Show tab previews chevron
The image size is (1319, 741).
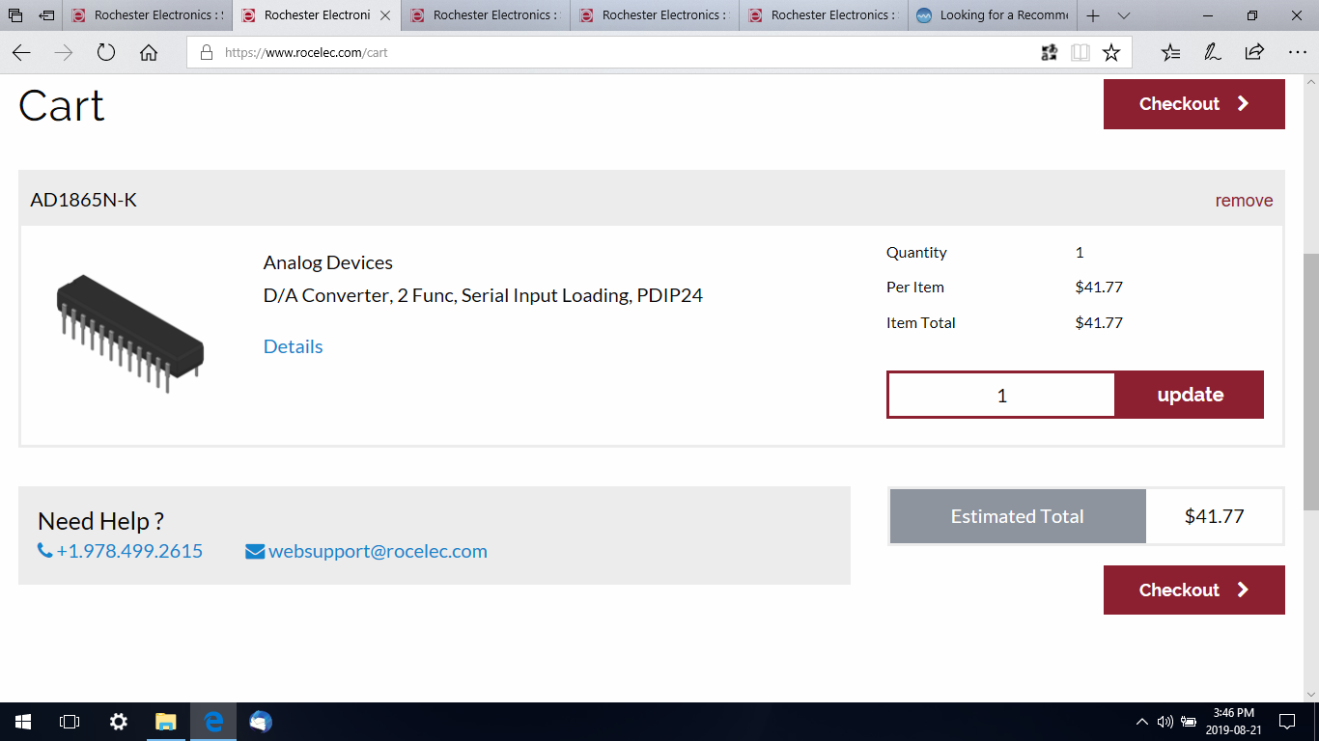pyautogui.click(x=1124, y=15)
